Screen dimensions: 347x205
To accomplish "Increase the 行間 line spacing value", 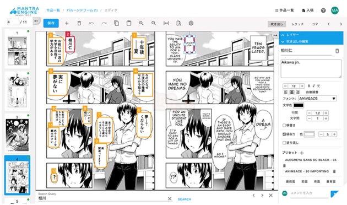I will [326, 113].
